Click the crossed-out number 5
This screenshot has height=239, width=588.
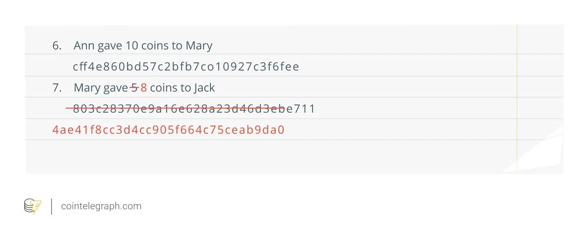click(134, 87)
